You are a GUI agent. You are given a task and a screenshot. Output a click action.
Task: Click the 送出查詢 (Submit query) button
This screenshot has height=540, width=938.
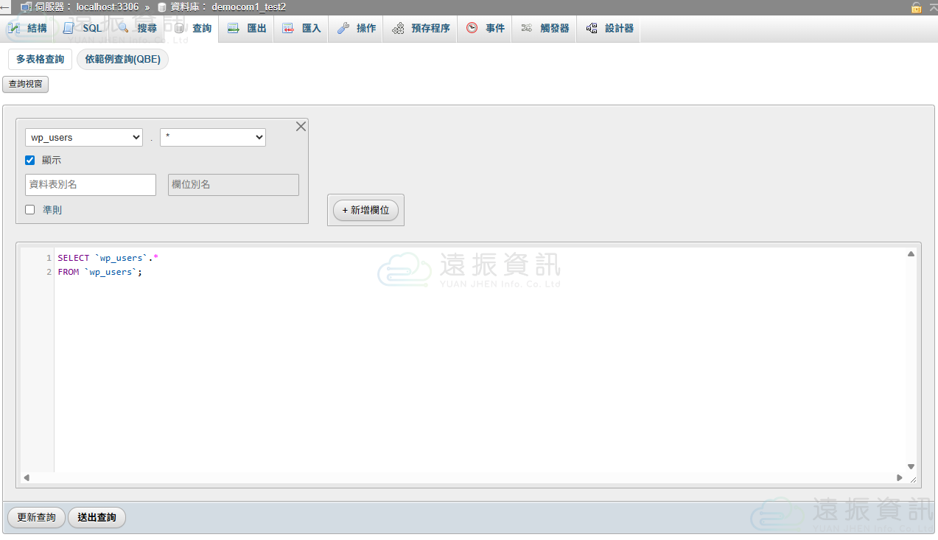point(97,518)
